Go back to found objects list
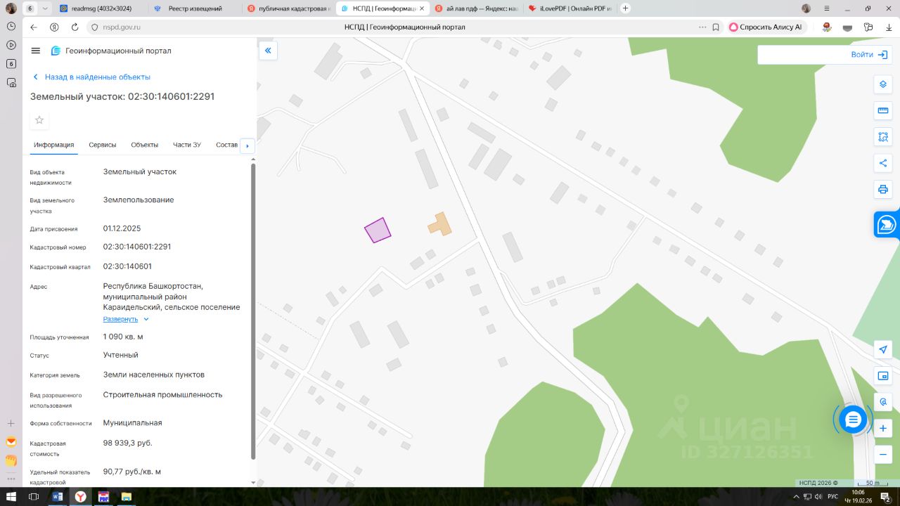 pos(91,77)
